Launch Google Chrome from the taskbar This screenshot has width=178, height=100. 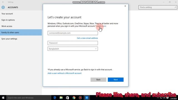(74, 97)
